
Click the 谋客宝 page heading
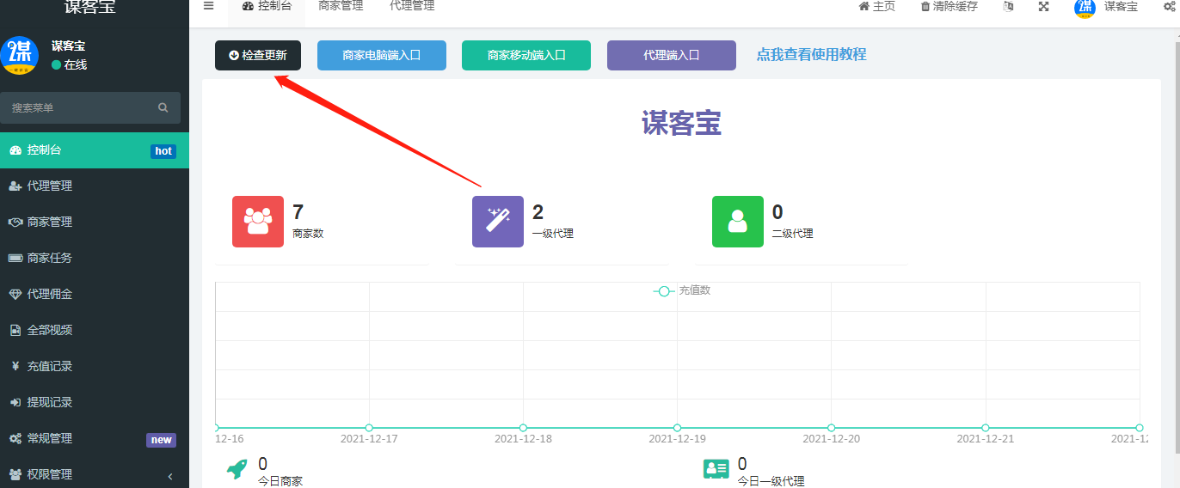(681, 124)
